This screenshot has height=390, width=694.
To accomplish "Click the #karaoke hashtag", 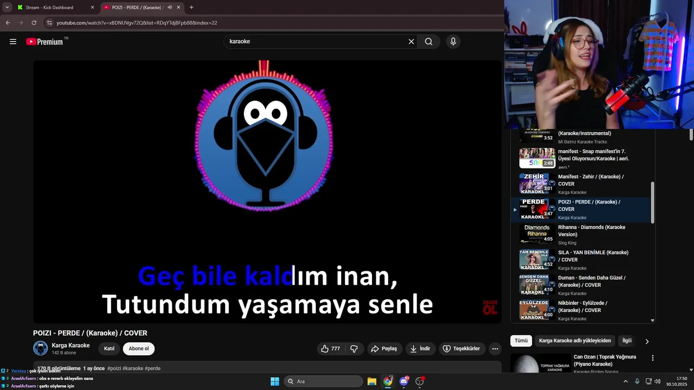I will [133, 368].
